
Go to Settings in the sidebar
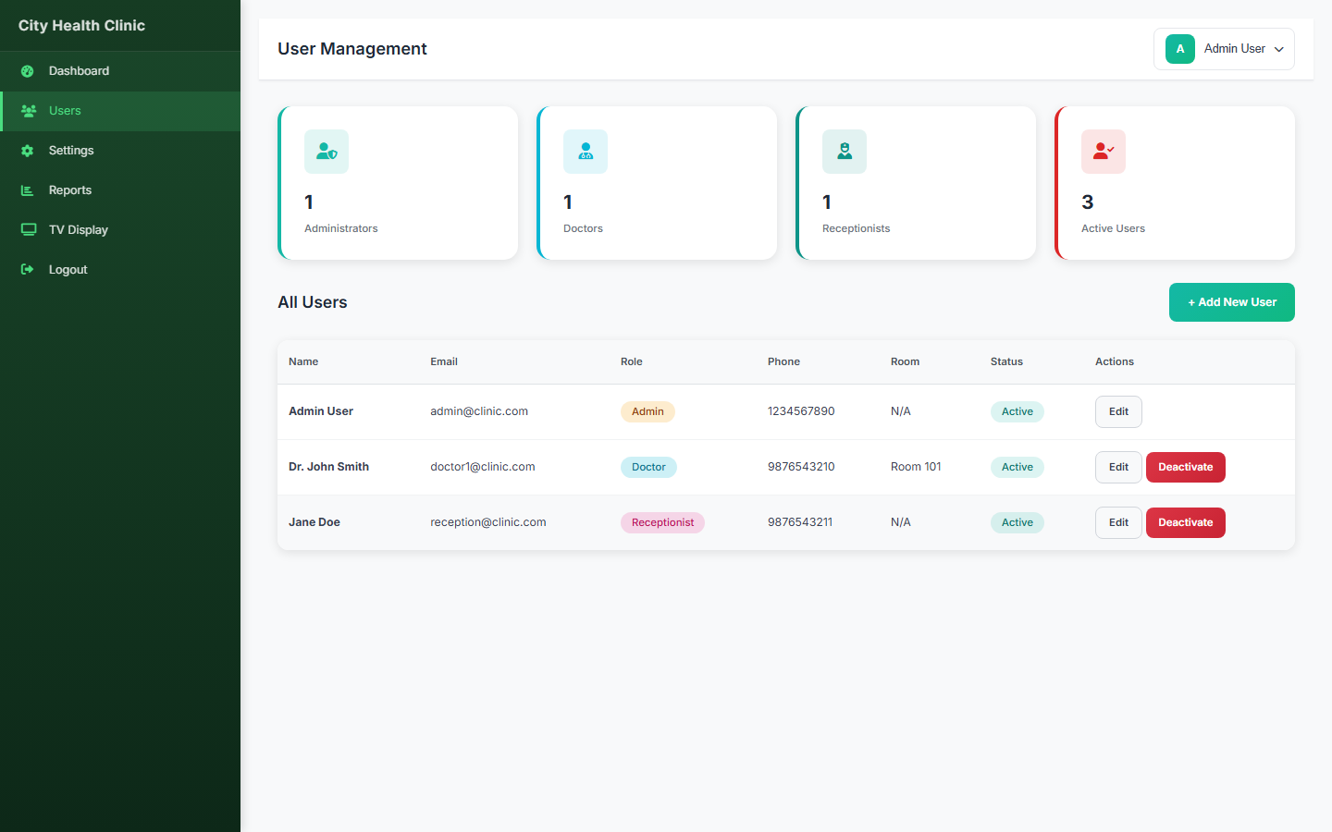pyautogui.click(x=120, y=151)
